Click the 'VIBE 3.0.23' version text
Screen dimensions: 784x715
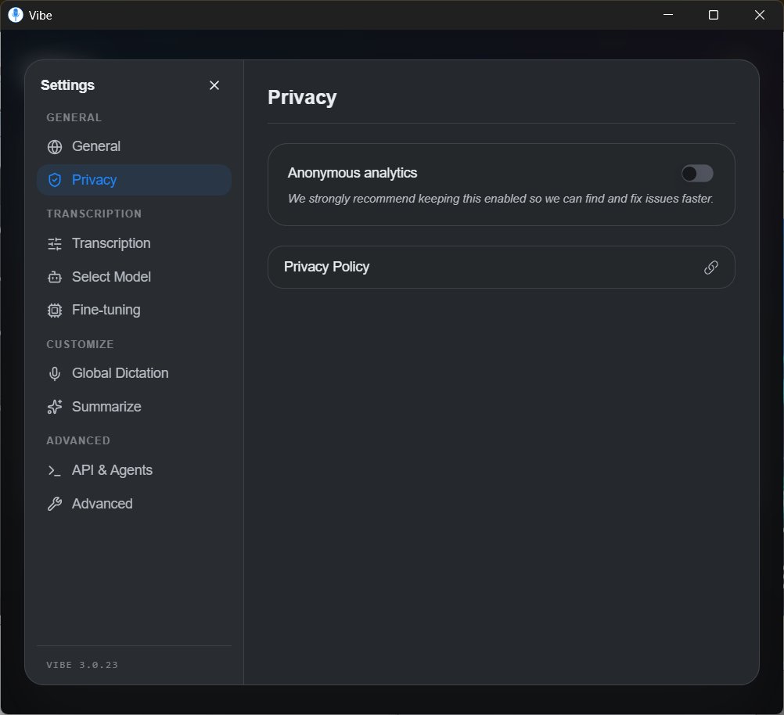[x=82, y=665]
